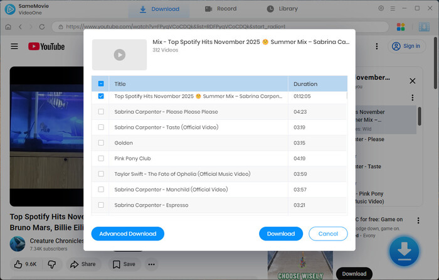Click the YouTube logo
This screenshot has width=439, height=280.
click(x=46, y=46)
